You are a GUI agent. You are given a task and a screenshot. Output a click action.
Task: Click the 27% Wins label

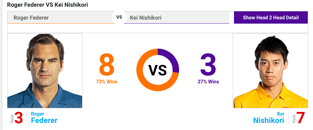point(208,82)
